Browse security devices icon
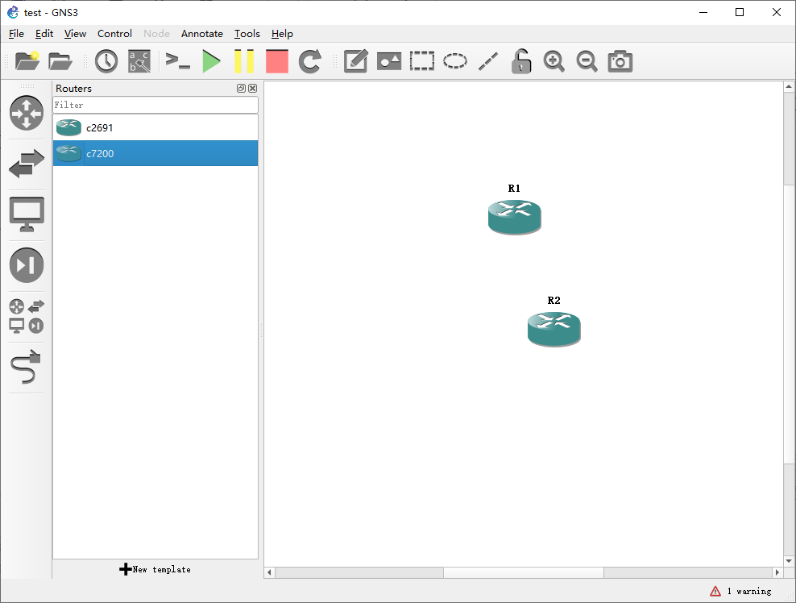Screen dimensions: 796x603 click(27, 265)
